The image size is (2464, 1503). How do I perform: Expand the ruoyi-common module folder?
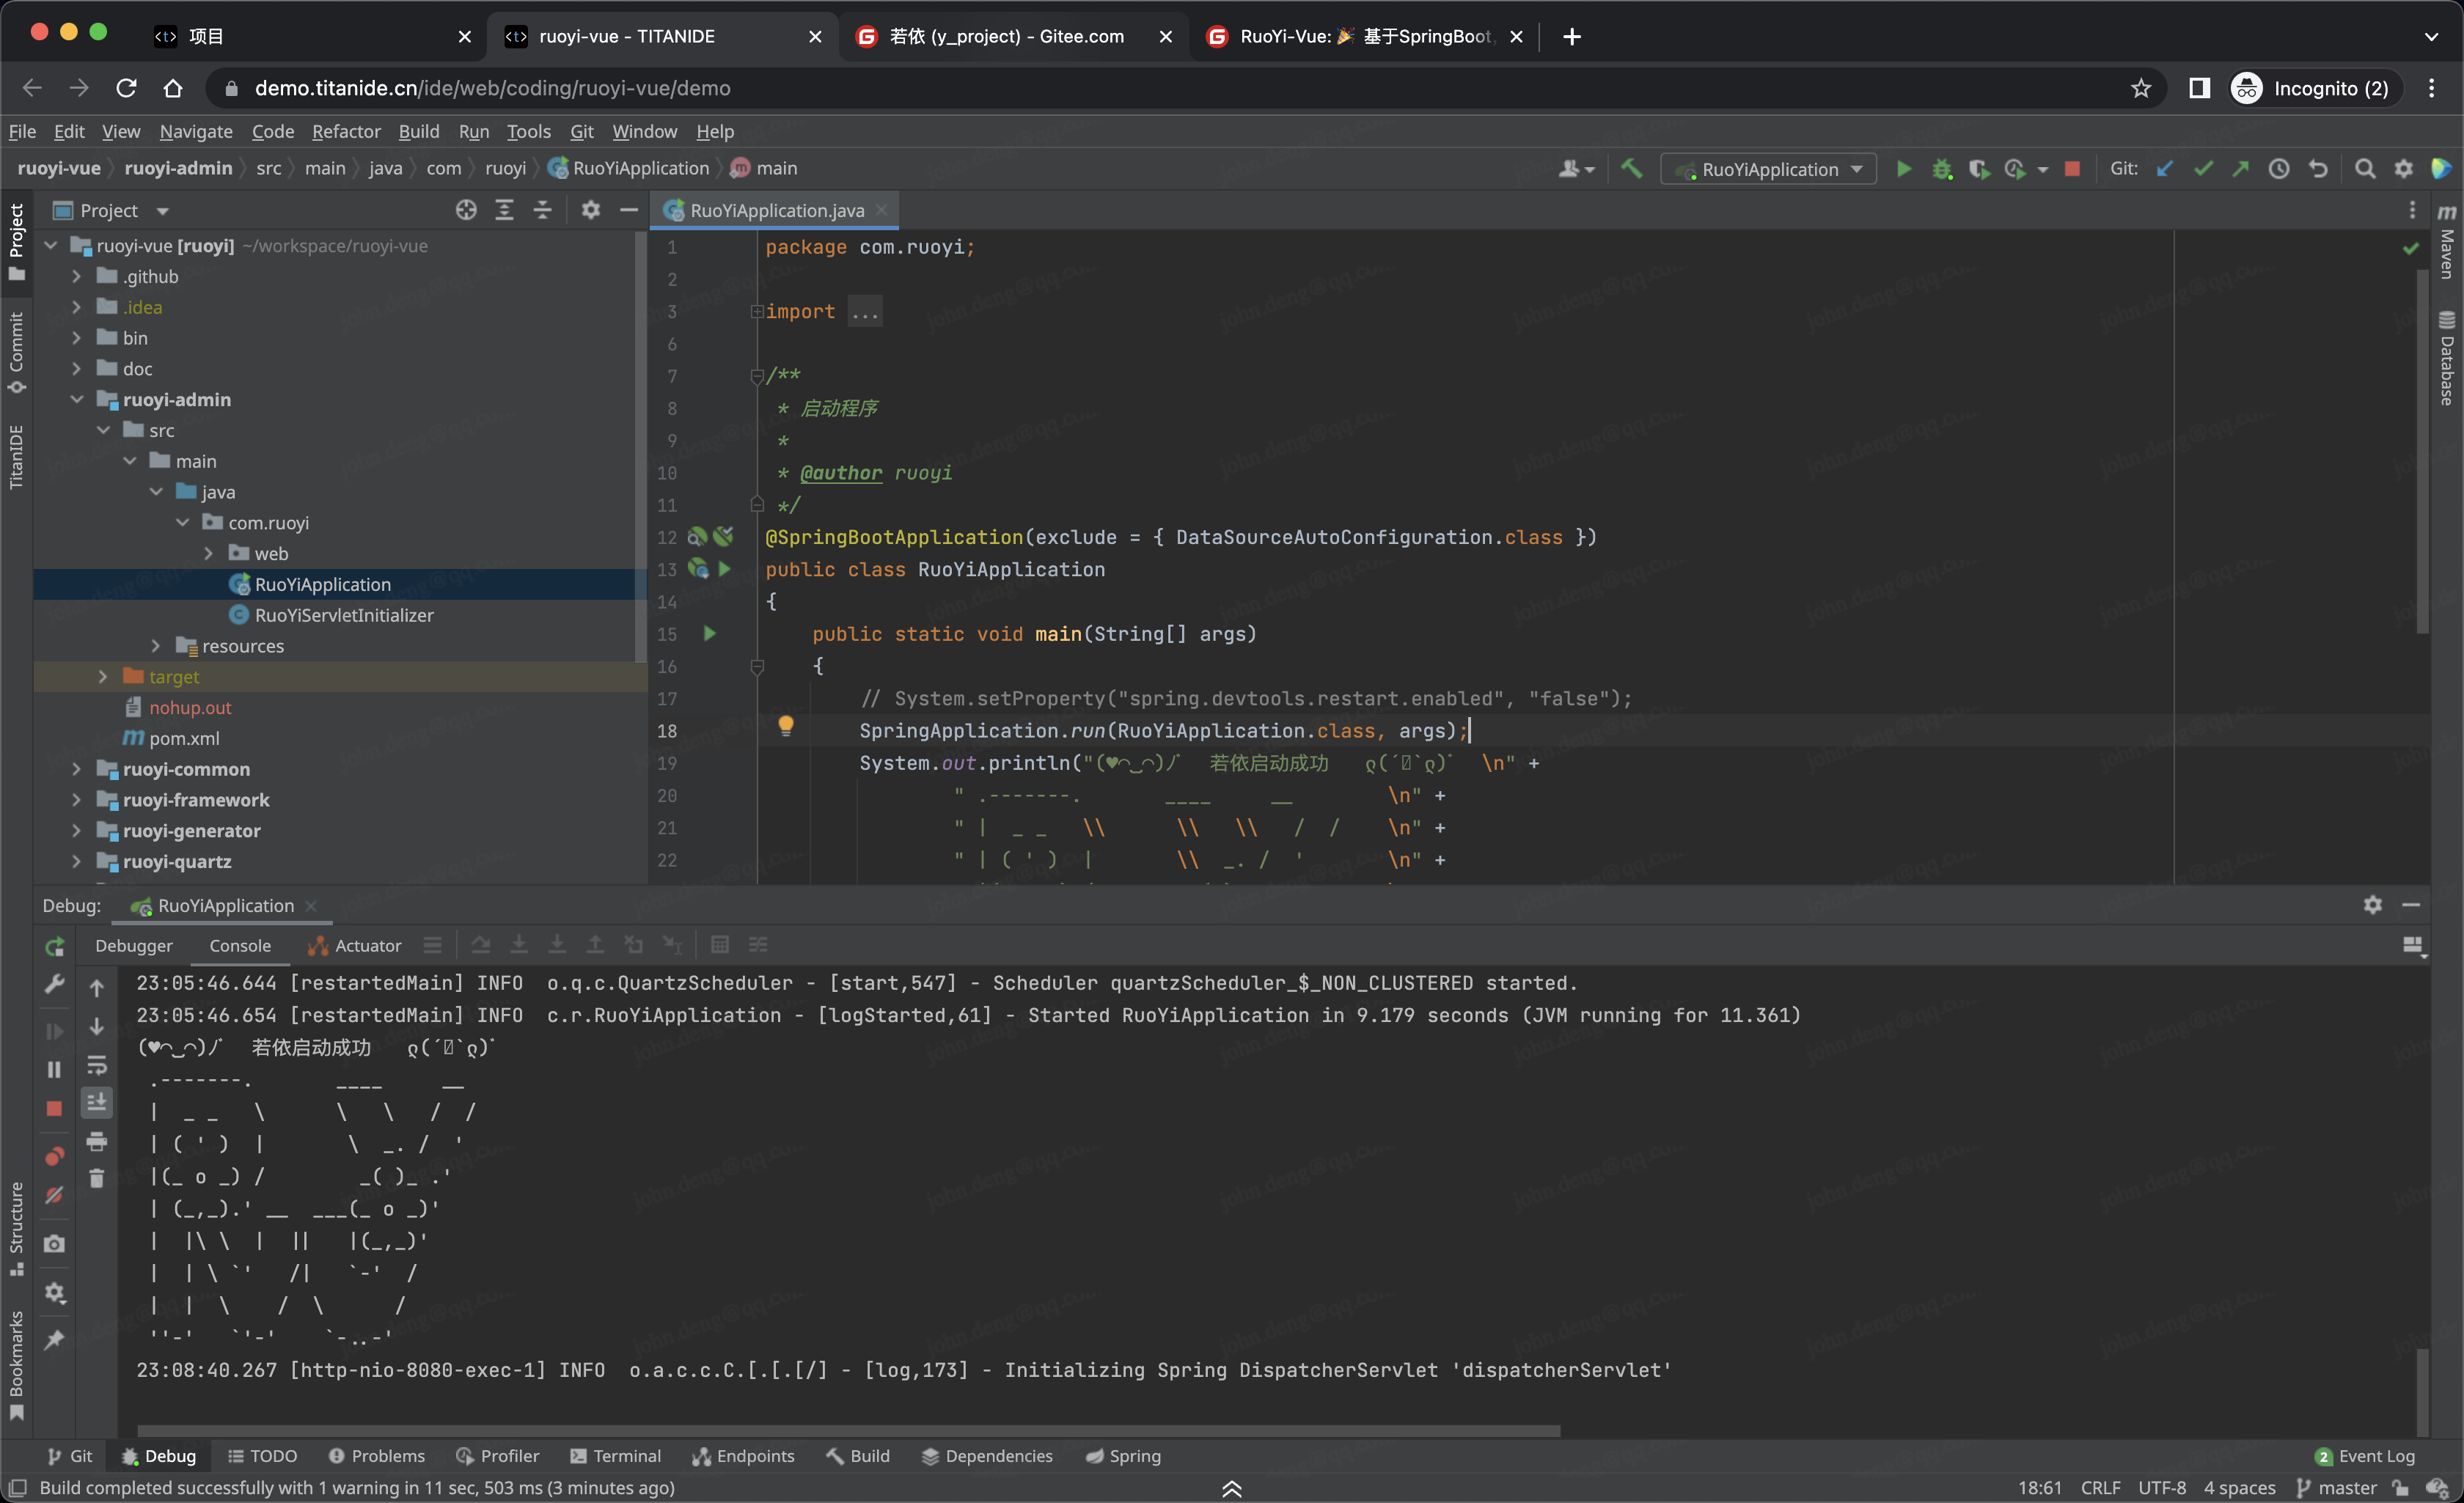point(77,769)
